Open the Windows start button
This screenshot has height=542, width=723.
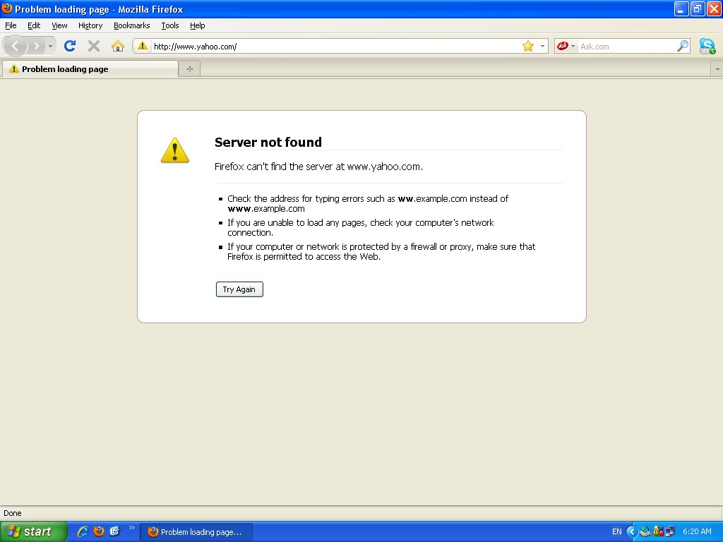tap(34, 531)
